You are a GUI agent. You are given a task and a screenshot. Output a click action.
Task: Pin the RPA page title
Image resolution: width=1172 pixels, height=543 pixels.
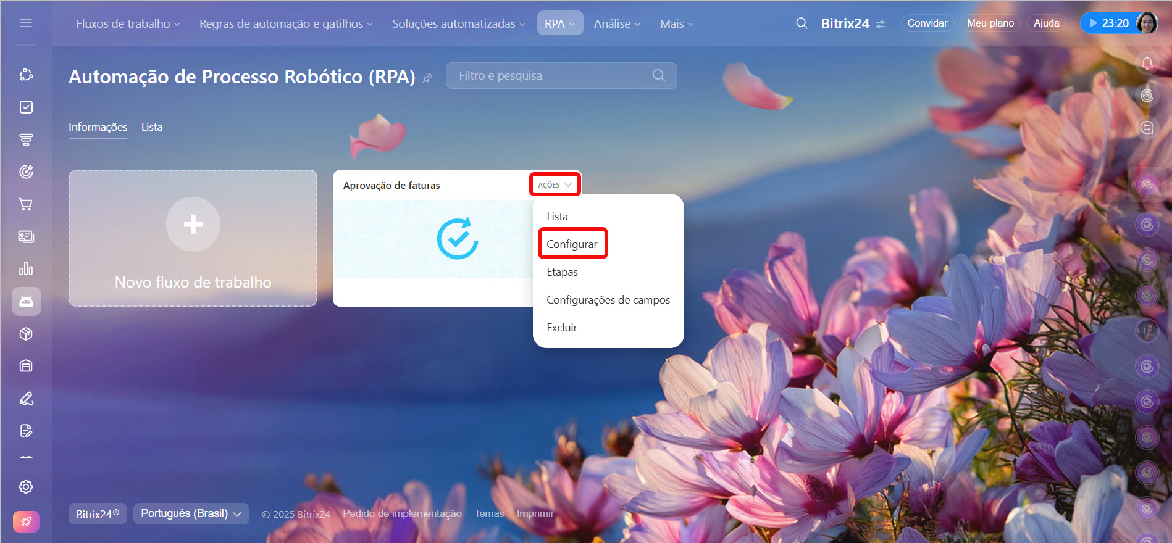[x=427, y=78]
